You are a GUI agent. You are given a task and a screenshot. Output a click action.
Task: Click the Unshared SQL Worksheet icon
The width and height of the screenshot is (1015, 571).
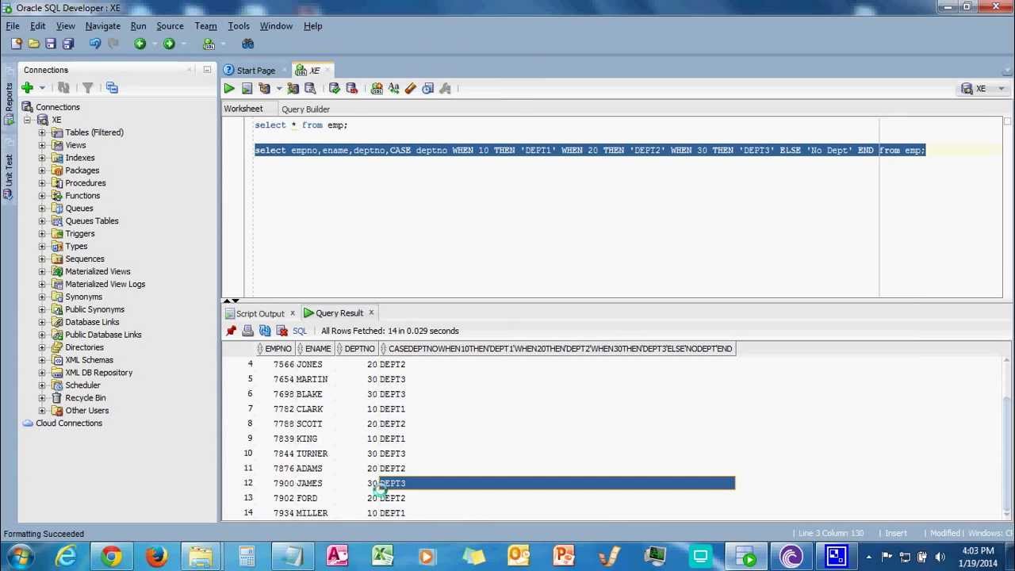tap(377, 88)
